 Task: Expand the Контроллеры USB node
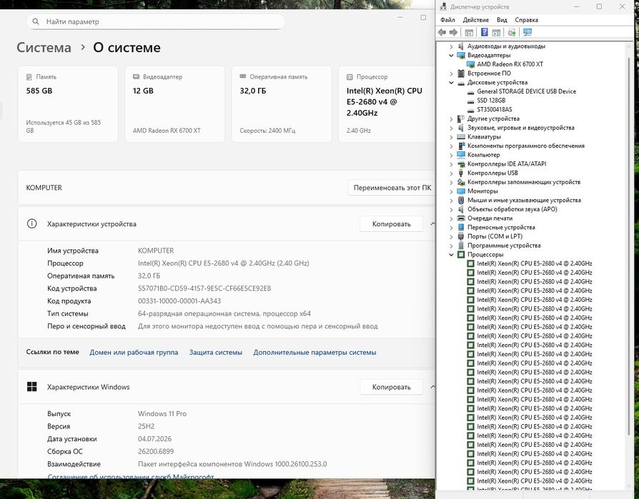point(451,173)
